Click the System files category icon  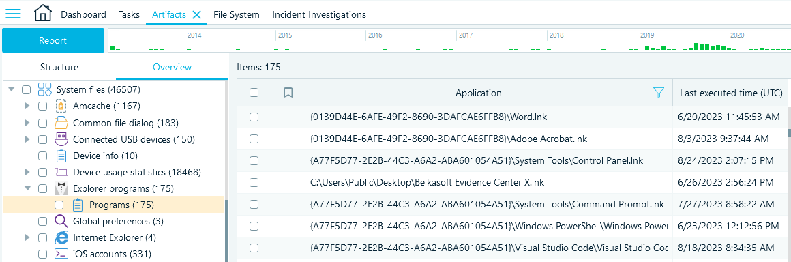(x=46, y=90)
